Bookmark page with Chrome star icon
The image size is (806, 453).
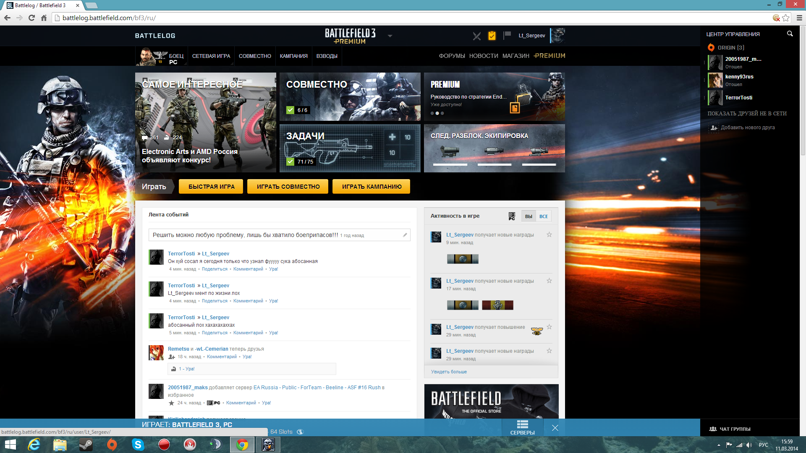tap(785, 18)
